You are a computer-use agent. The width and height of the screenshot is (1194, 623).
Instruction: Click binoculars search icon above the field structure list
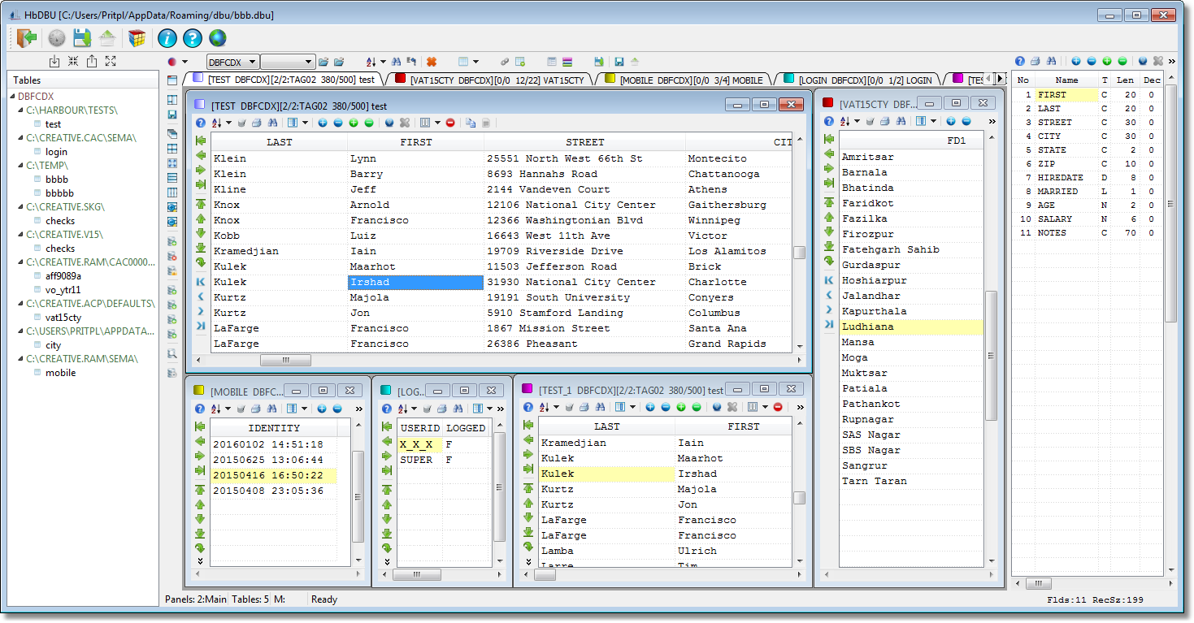tap(1050, 61)
